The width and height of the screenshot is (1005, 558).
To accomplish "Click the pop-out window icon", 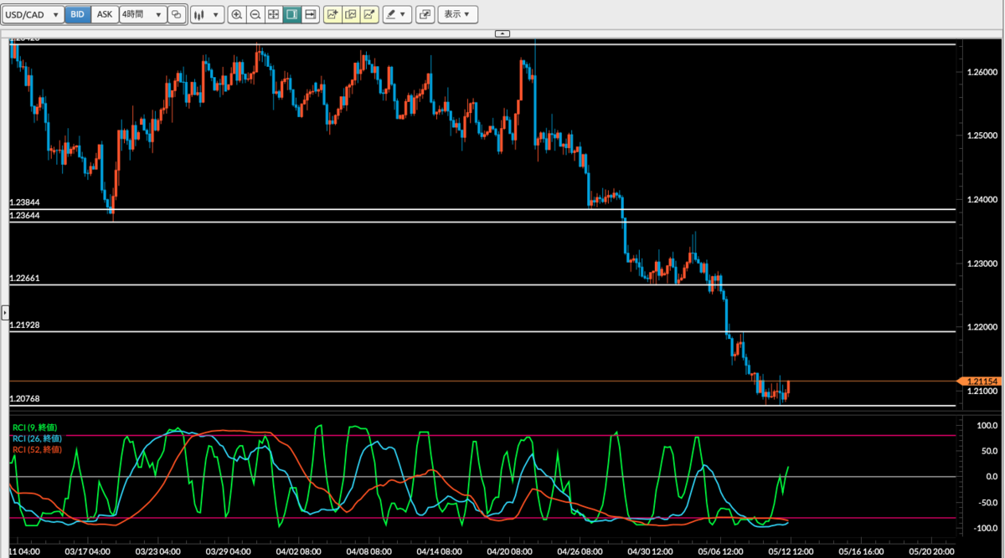I will pos(425,14).
